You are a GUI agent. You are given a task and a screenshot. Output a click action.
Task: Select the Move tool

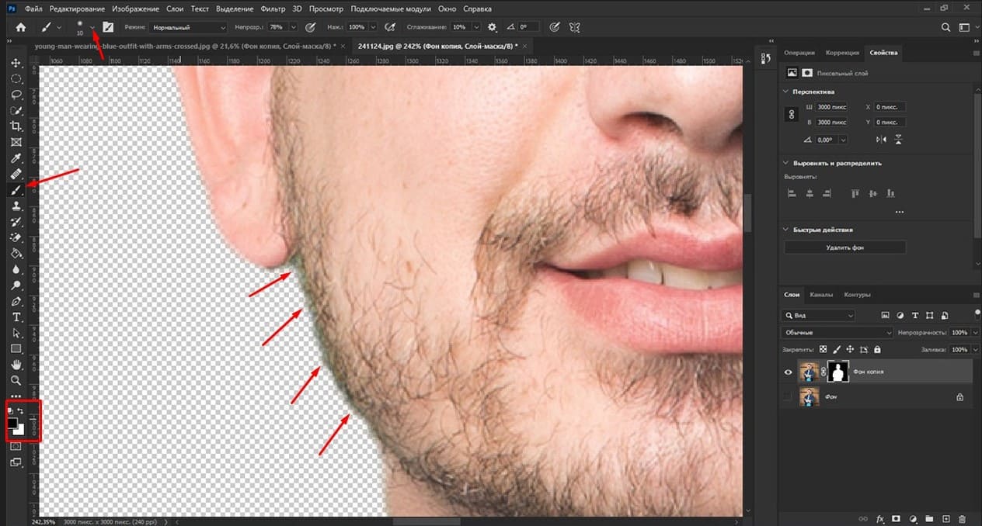tap(16, 62)
